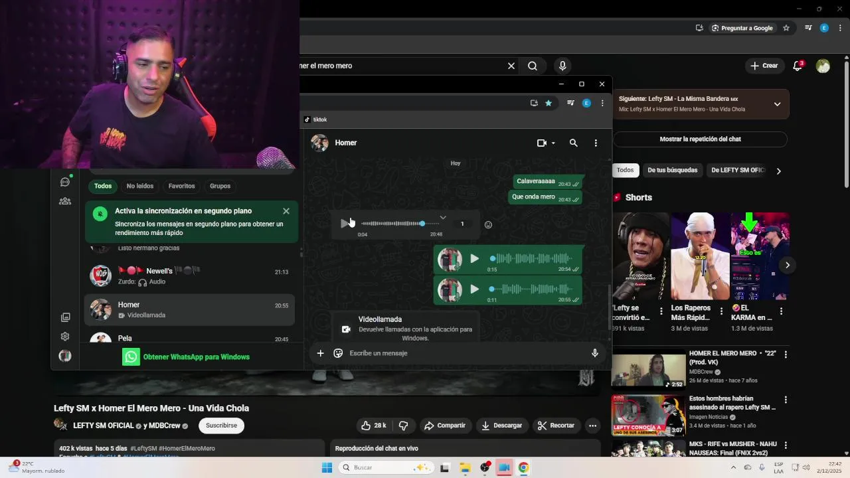Search within the Homer chat
850x478 pixels.
pyautogui.click(x=574, y=143)
